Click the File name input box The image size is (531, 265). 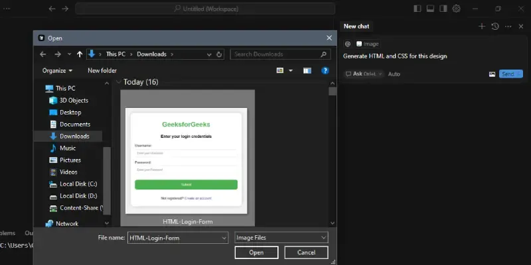[x=175, y=238]
